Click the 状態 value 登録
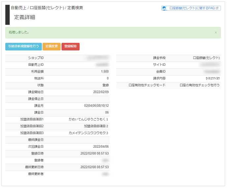This screenshot has width=229, height=189. click(106, 85)
